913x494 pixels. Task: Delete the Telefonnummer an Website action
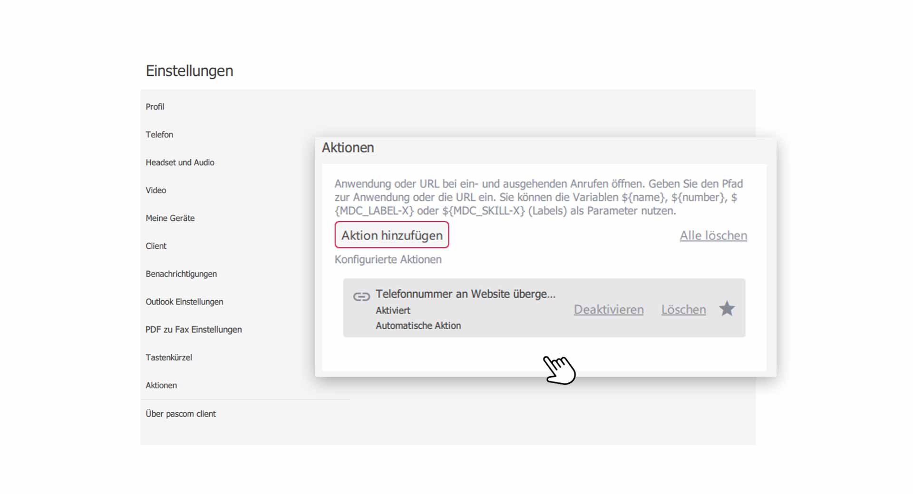click(x=683, y=310)
